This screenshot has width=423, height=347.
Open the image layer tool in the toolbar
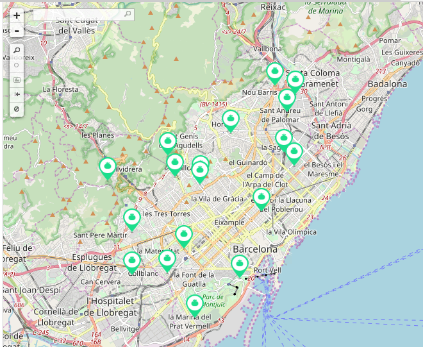coord(17,80)
